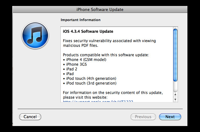200x132 pixels.
Task: Select the iPad 2 list entry
Action: (70, 69)
